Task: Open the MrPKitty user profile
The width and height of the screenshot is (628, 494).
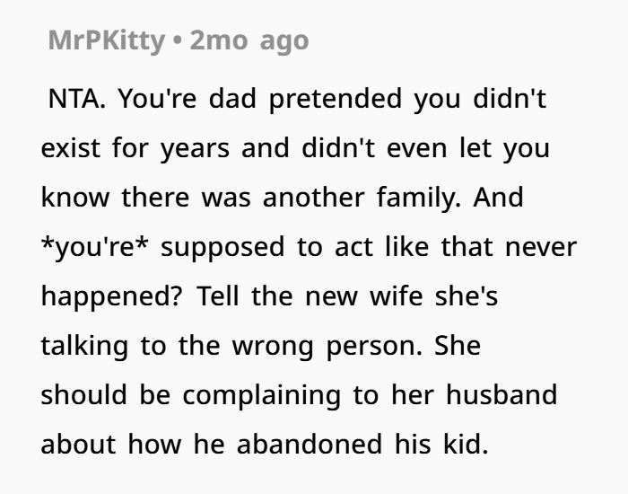Action: pos(106,40)
